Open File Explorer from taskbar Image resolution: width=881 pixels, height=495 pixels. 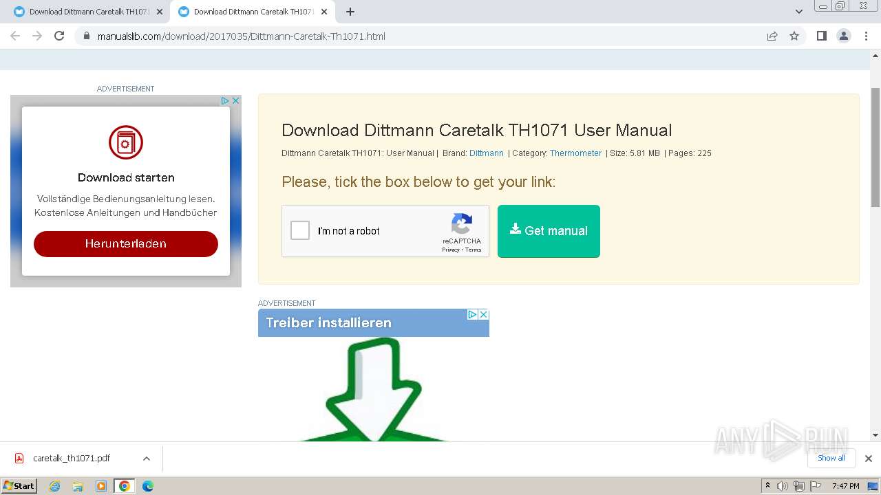click(x=78, y=486)
